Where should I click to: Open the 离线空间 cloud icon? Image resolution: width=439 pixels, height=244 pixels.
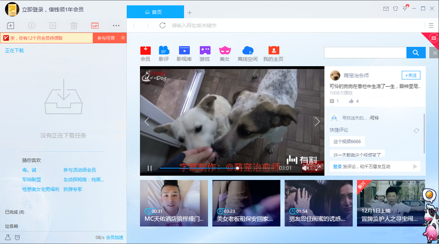pyautogui.click(x=248, y=54)
